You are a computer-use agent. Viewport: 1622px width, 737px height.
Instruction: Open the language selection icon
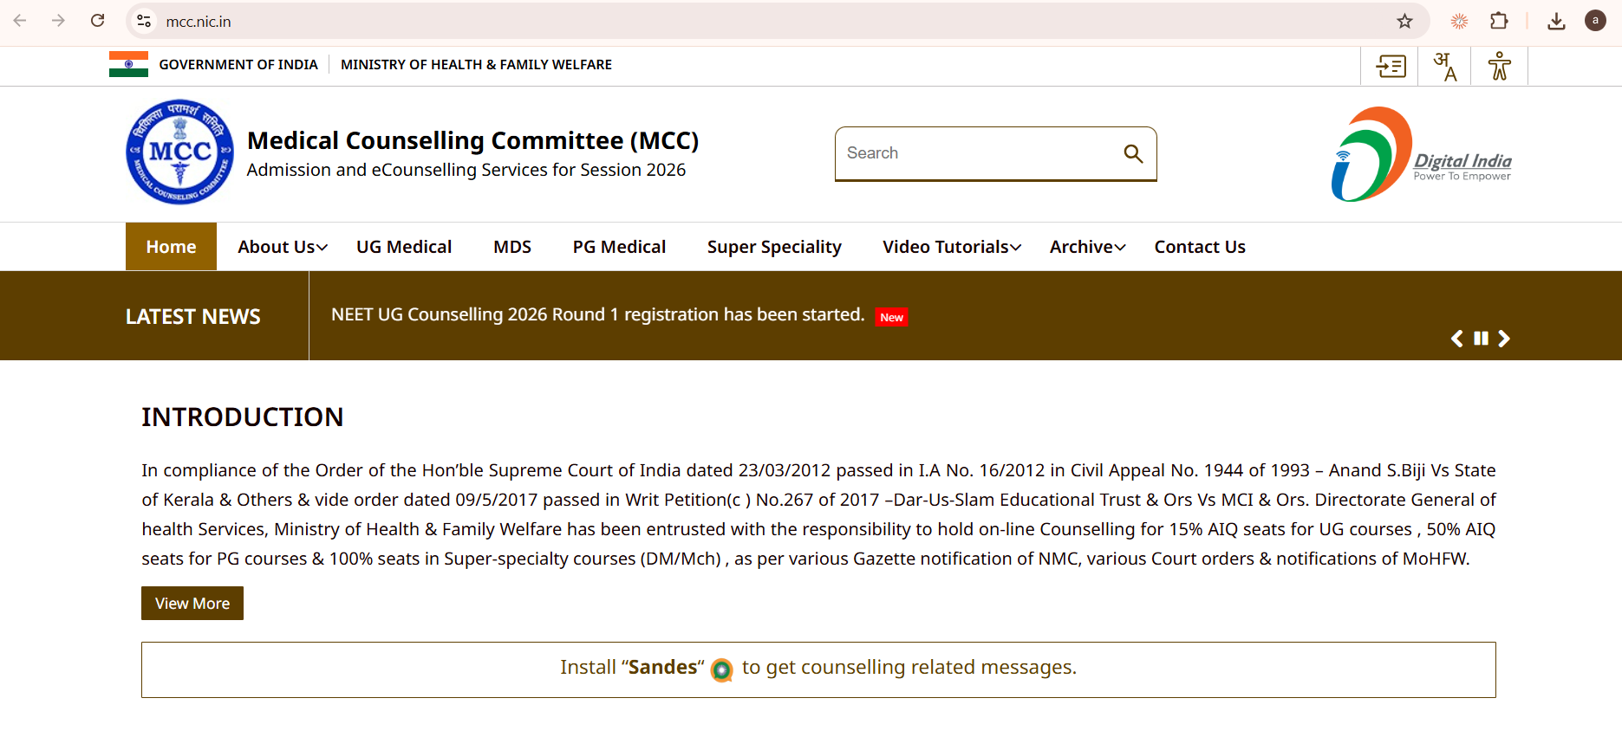click(1445, 66)
